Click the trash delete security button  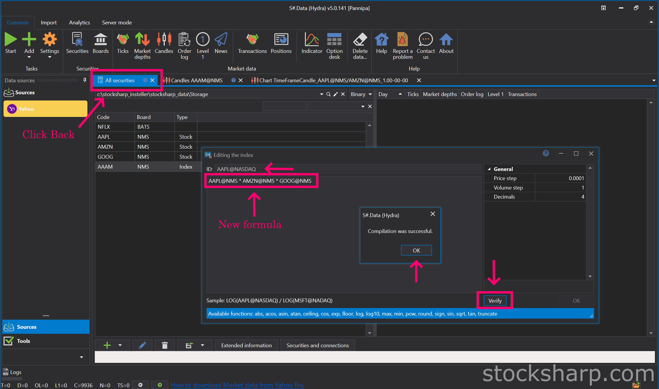point(165,345)
